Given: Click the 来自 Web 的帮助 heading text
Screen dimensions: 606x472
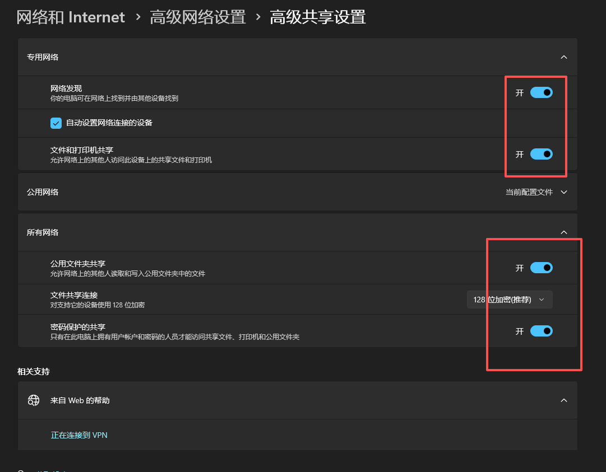Looking at the screenshot, I should coord(80,400).
